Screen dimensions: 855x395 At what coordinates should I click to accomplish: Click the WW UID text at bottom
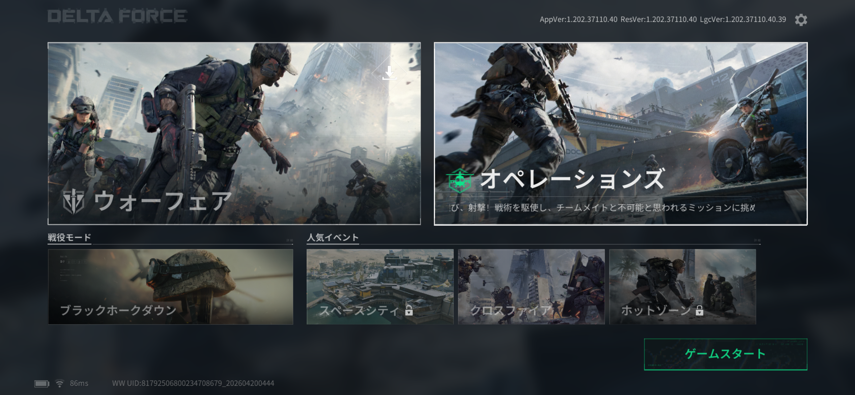193,384
